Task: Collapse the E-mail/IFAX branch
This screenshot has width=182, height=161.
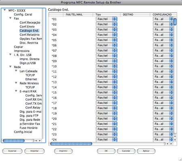Action: point(16,91)
